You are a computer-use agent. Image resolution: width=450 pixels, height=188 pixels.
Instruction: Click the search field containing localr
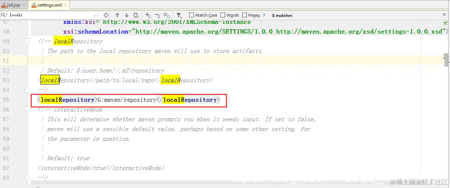[x=51, y=15]
